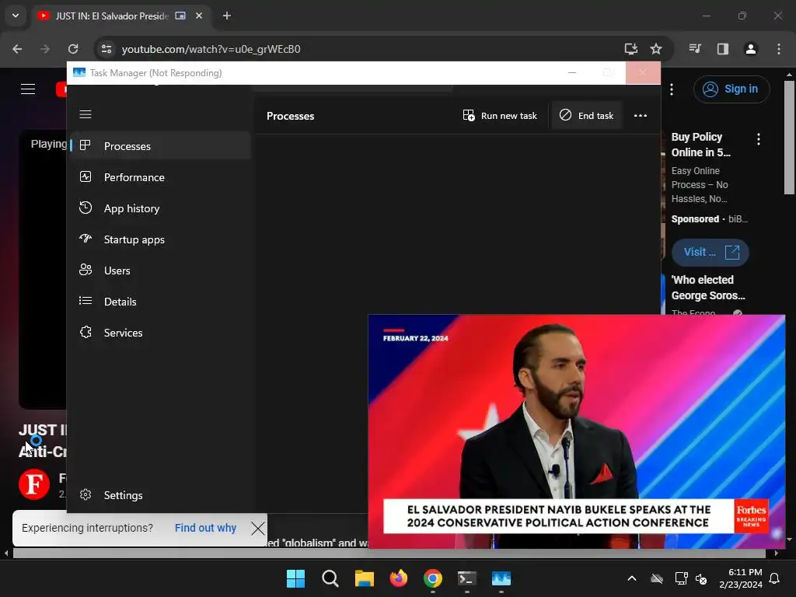Click Run new task button
The image size is (796, 597).
pyautogui.click(x=500, y=116)
